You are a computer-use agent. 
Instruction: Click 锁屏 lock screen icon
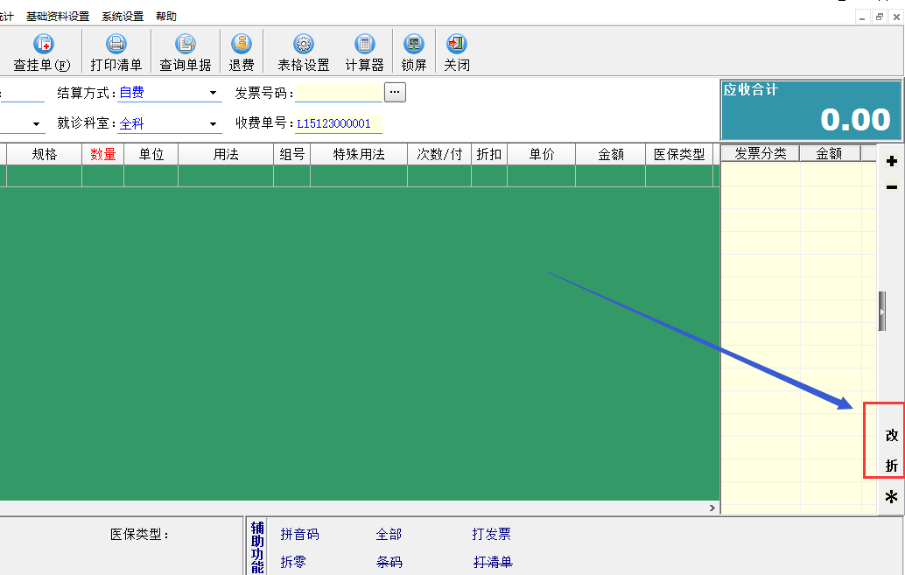click(414, 44)
